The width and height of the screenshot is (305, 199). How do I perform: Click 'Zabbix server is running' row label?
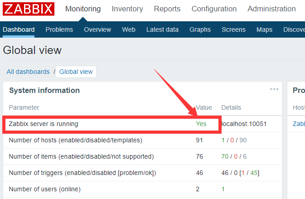[44, 124]
